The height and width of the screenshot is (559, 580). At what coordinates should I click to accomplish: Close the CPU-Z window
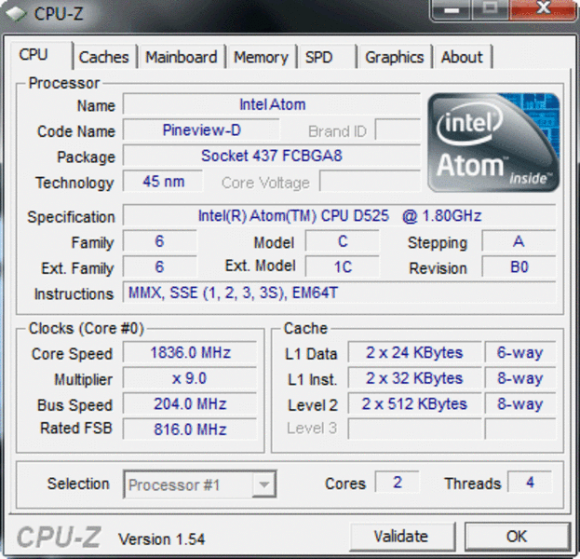click(544, 9)
